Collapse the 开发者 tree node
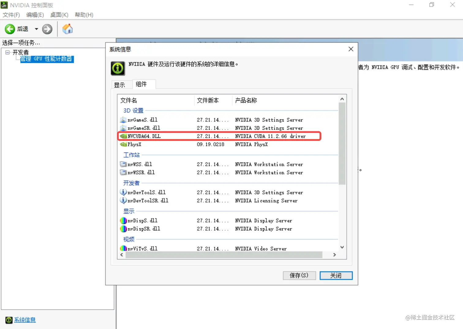Screen dimensions: 463x329 (7, 52)
